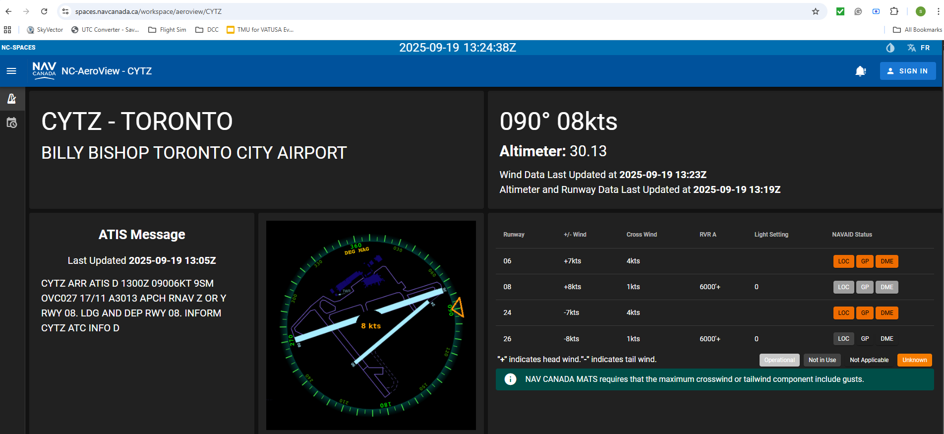Click the Operational legend chip
The image size is (944, 434).
pyautogui.click(x=779, y=360)
